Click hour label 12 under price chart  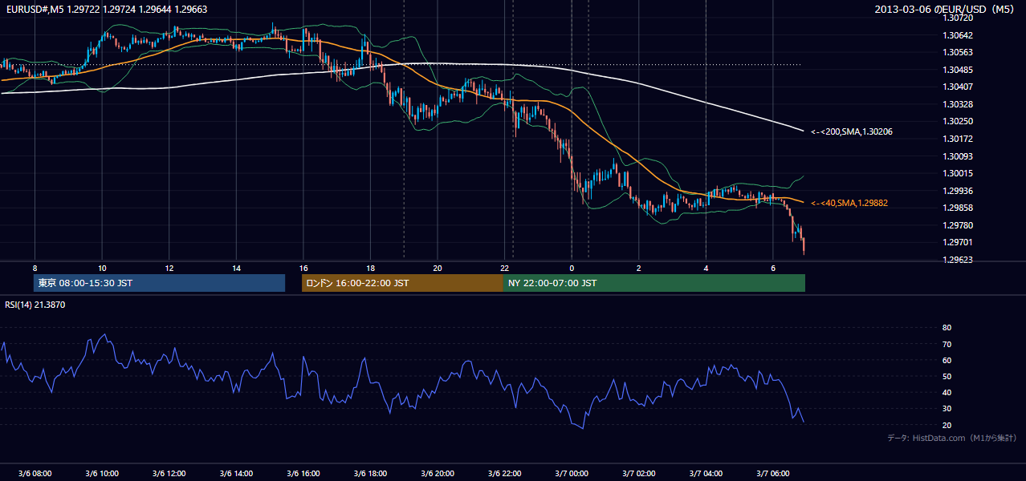click(x=169, y=268)
